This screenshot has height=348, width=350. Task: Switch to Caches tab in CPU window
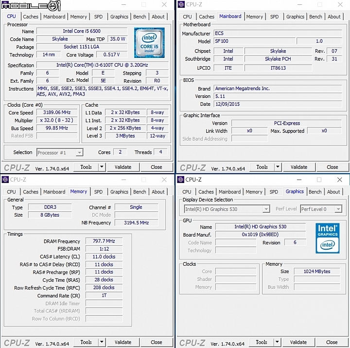point(31,17)
